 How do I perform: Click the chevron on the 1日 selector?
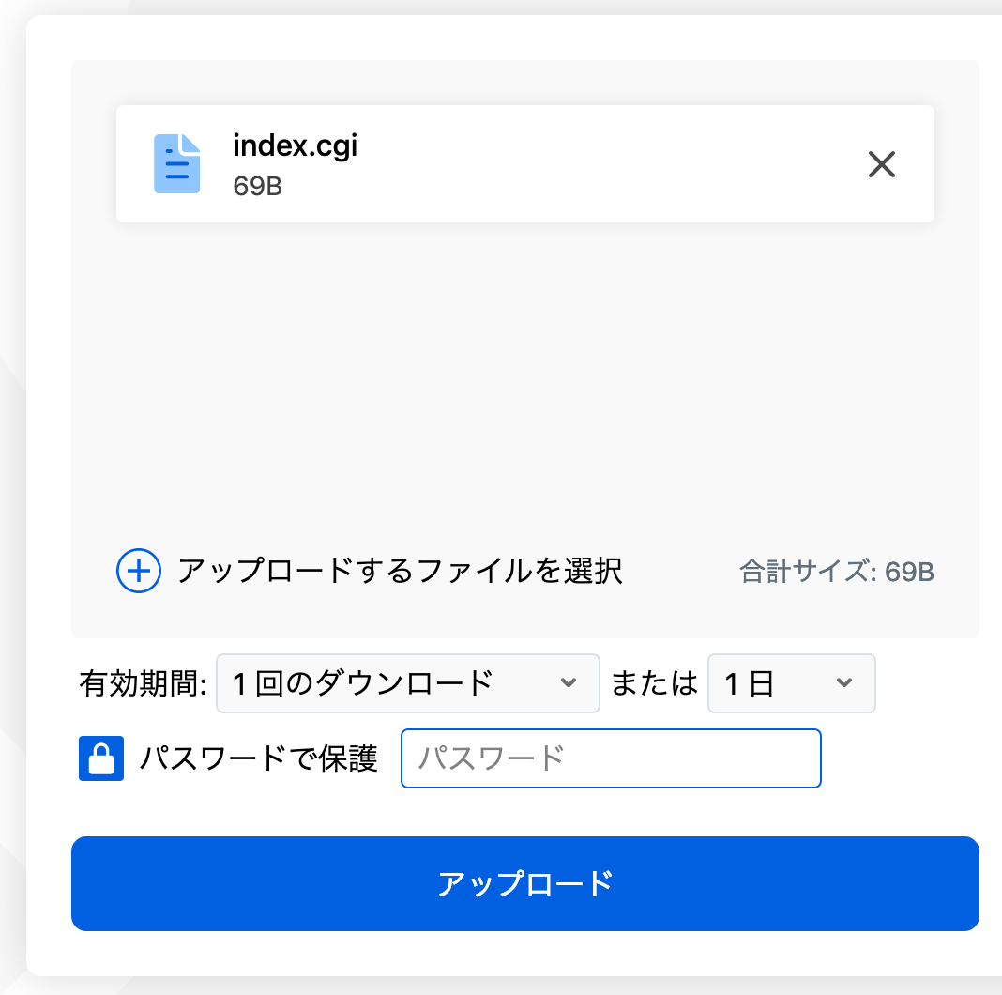coord(845,683)
